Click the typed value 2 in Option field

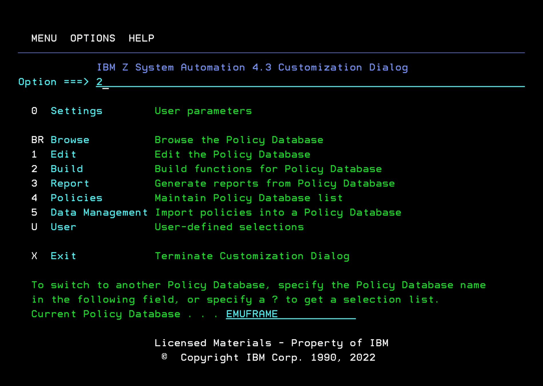(x=99, y=82)
